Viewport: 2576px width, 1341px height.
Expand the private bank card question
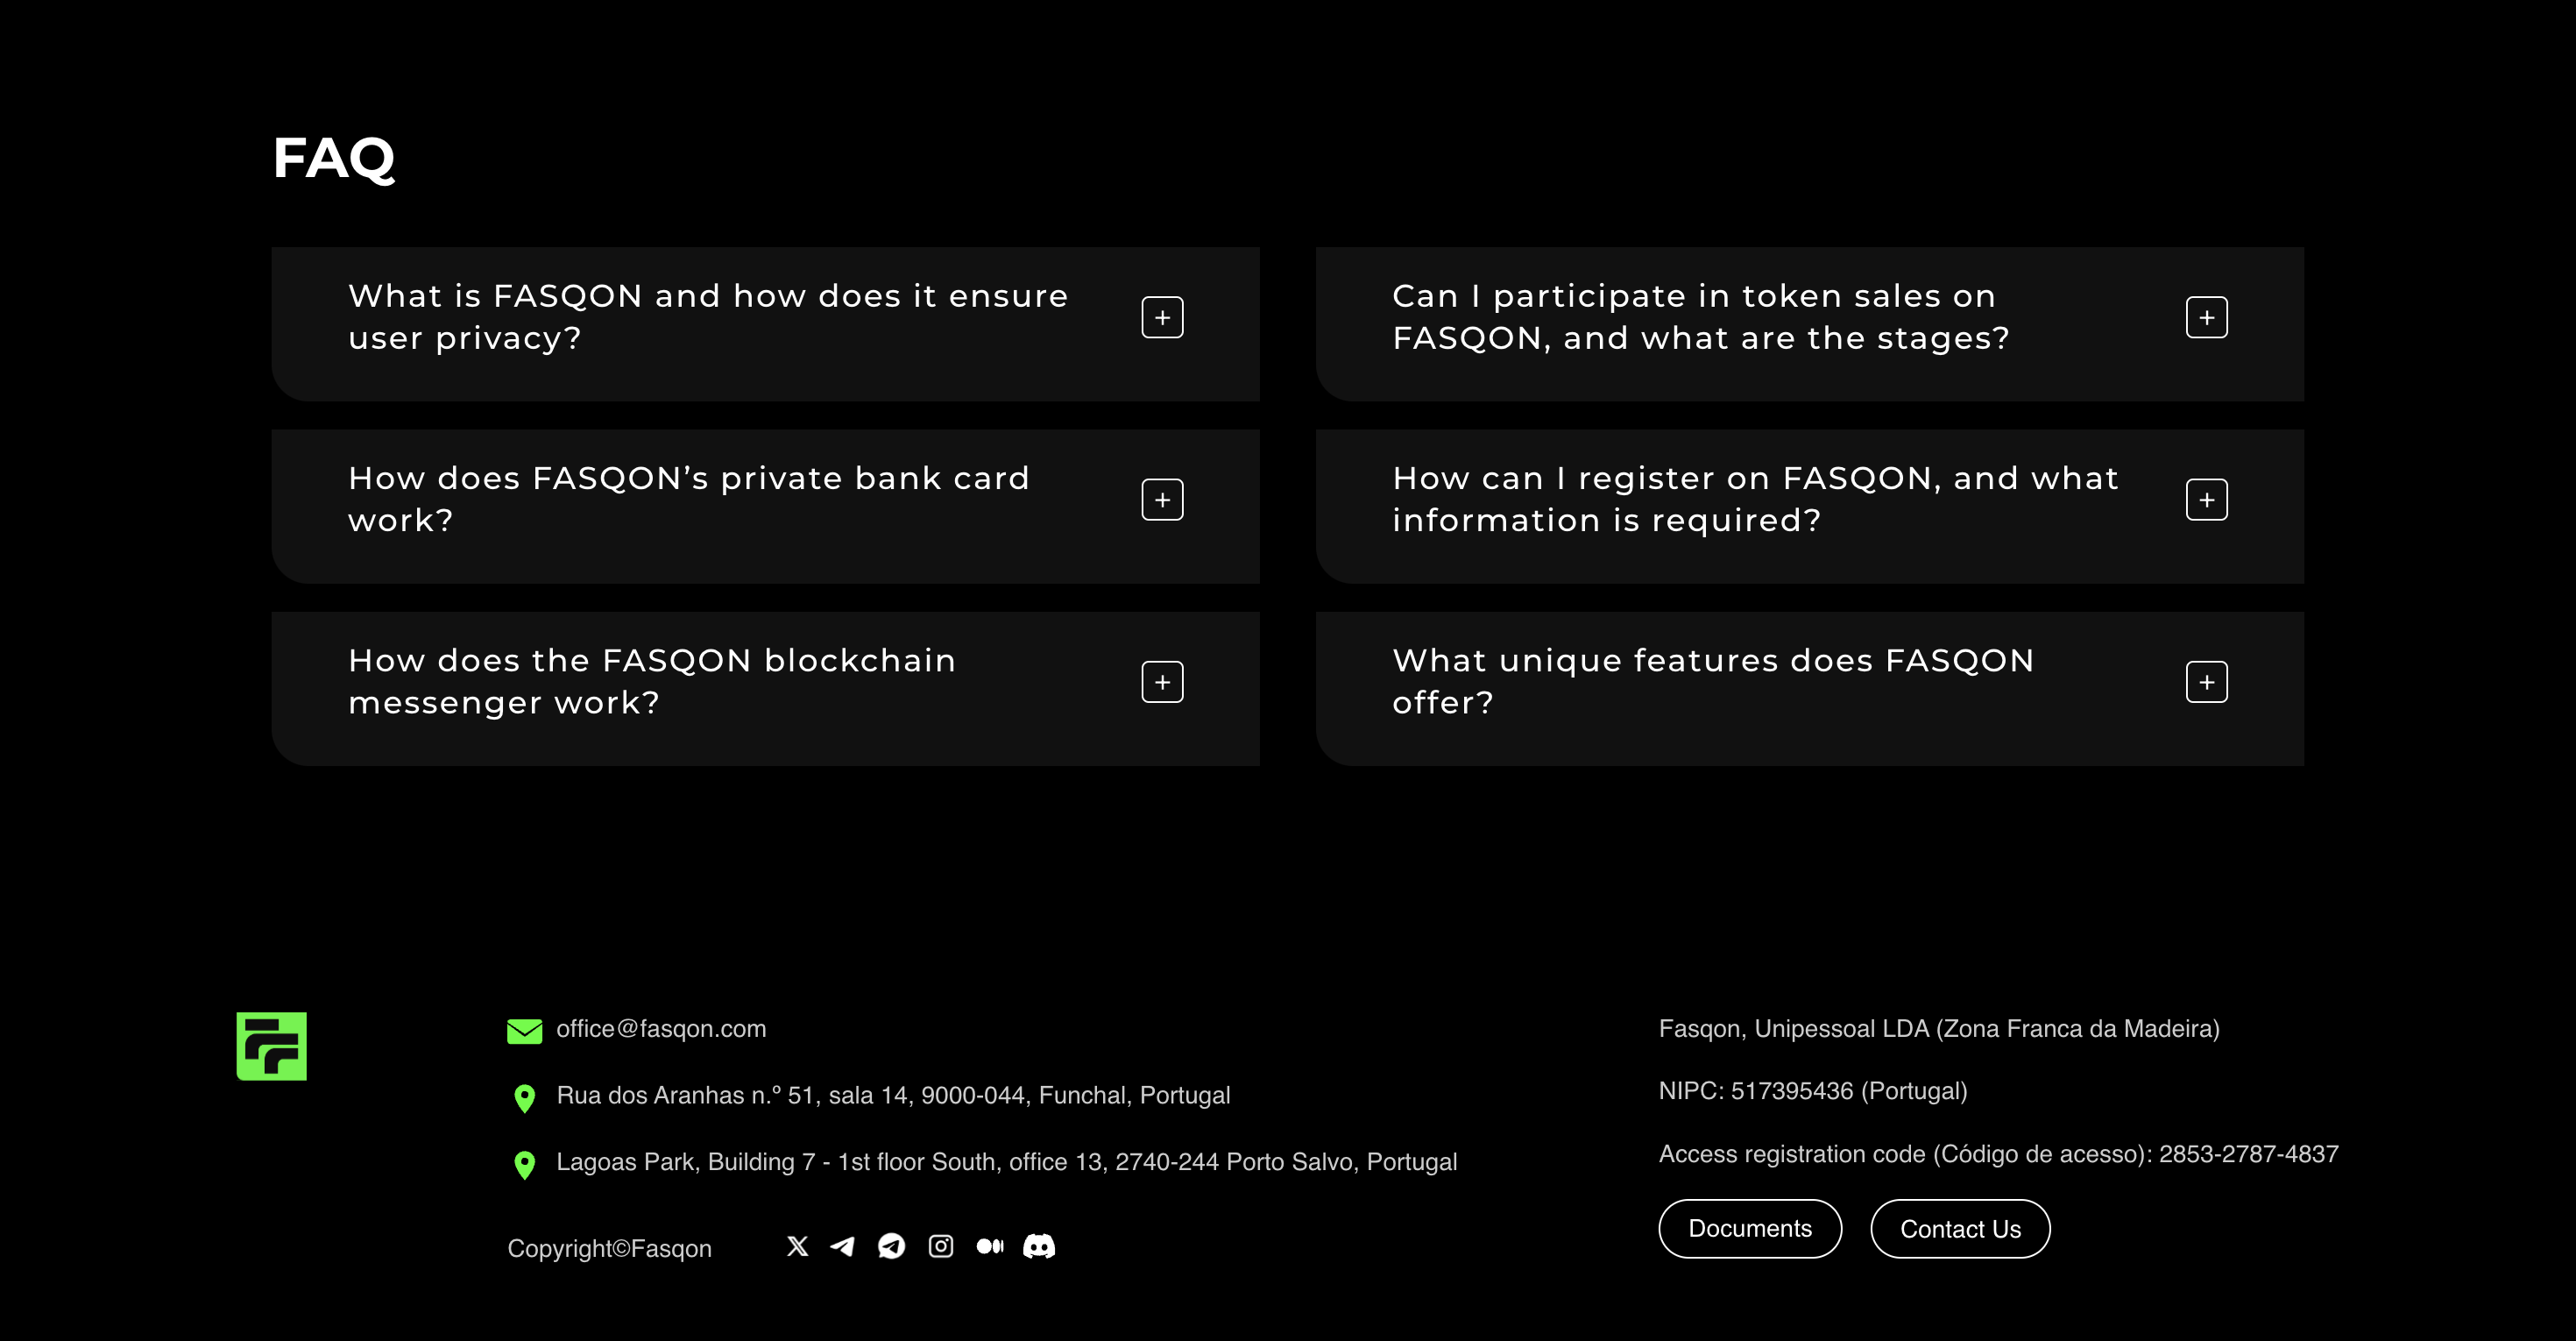(1162, 499)
